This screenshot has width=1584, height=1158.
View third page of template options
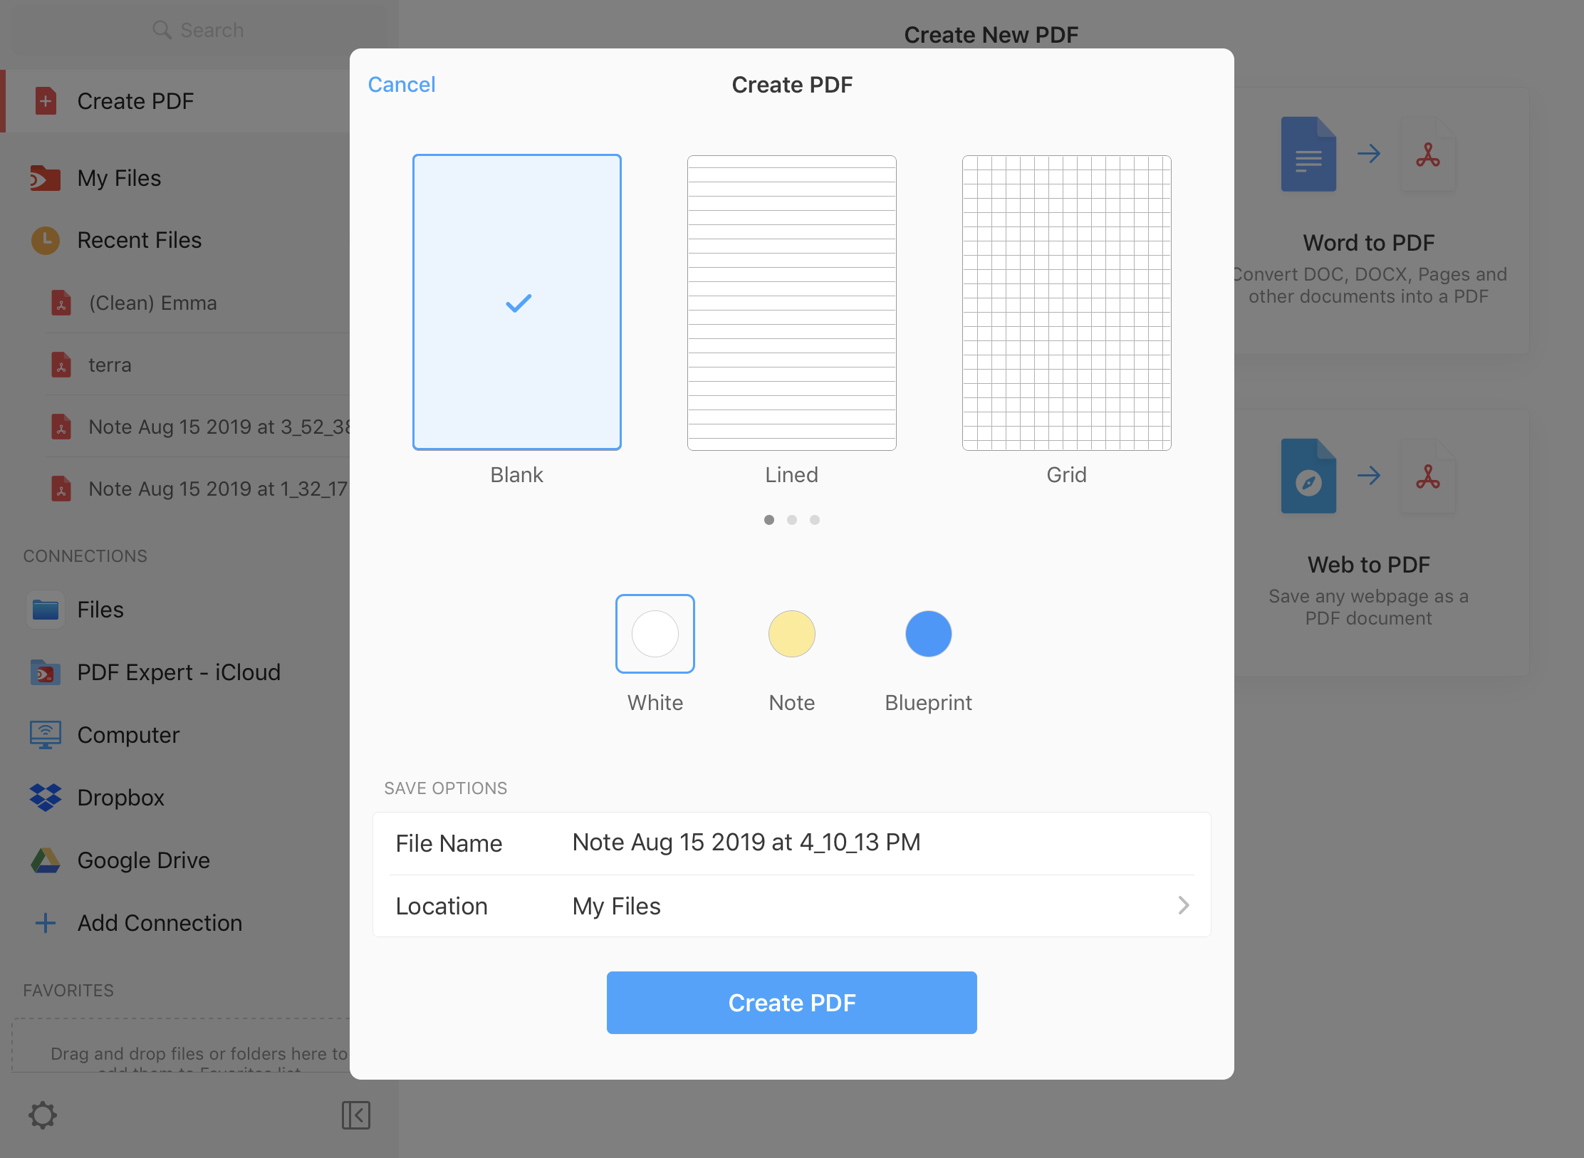(x=814, y=518)
